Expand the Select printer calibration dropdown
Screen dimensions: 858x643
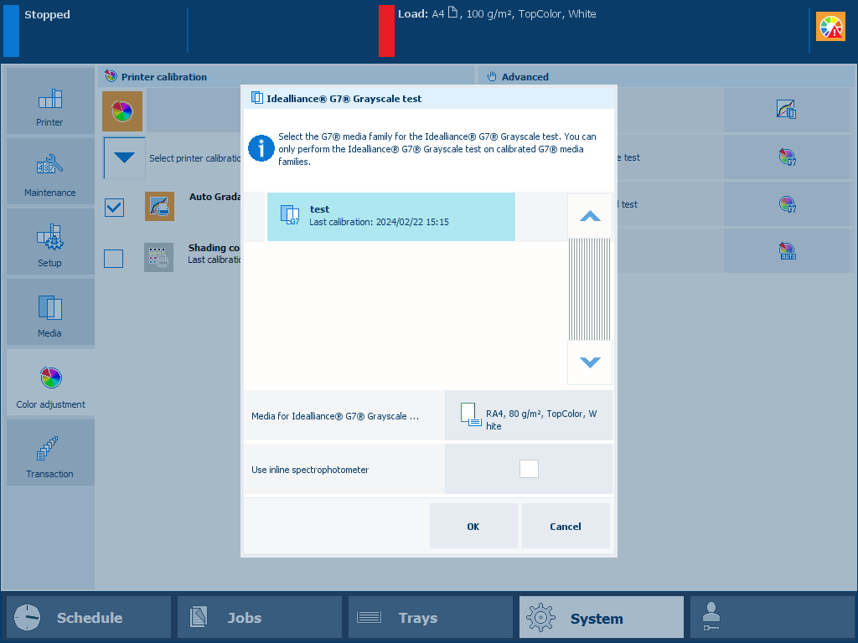point(124,158)
